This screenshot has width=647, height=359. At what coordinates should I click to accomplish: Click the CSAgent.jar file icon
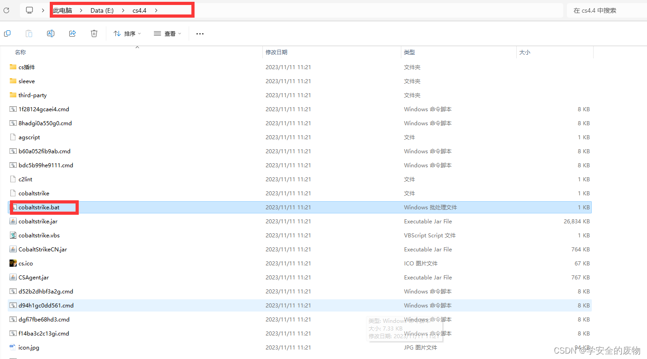pyautogui.click(x=13, y=277)
